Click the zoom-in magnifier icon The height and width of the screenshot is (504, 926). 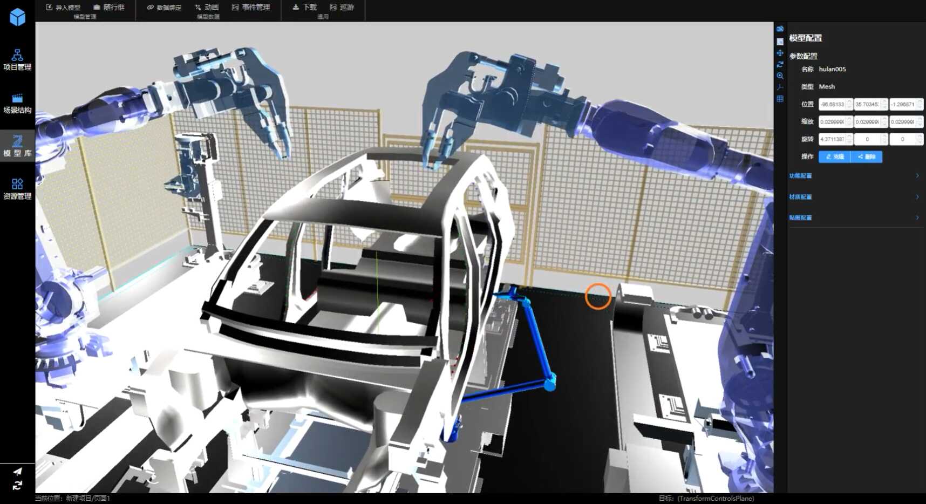(780, 76)
